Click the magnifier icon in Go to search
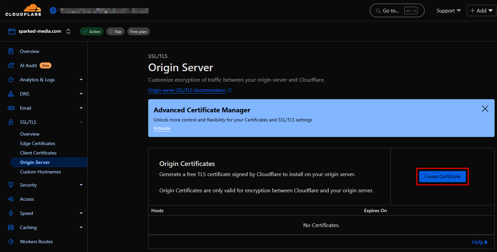The image size is (497, 252). pos(378,11)
